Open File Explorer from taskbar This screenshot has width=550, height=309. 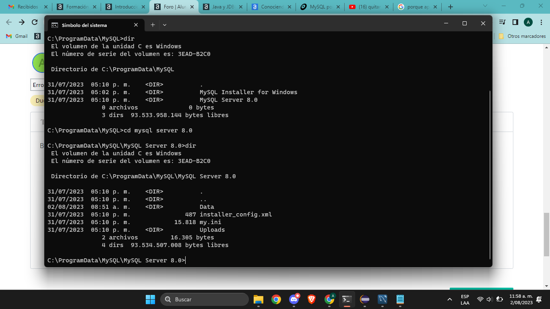(x=258, y=299)
